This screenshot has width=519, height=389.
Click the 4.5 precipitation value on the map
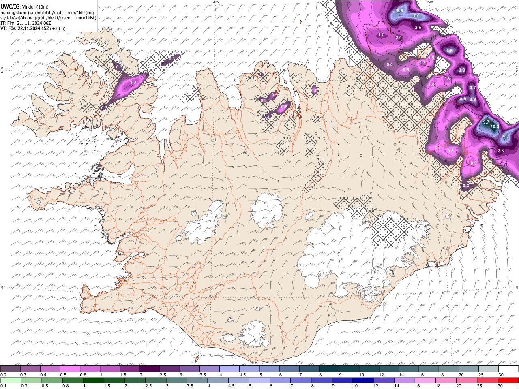pos(449,51)
